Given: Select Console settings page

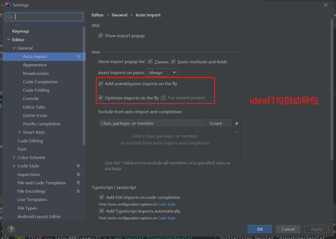Looking at the screenshot, I should pyautogui.click(x=31, y=99).
